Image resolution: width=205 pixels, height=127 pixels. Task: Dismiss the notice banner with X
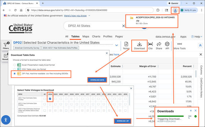[201, 55]
